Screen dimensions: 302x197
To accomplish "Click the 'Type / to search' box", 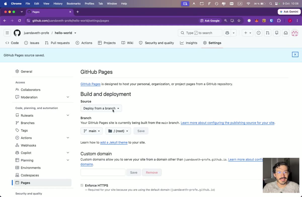I will pyautogui.click(x=200, y=33).
